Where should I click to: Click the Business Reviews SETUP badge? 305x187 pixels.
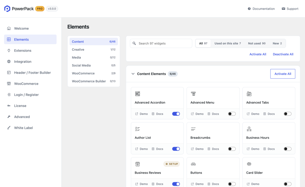pos(172,164)
